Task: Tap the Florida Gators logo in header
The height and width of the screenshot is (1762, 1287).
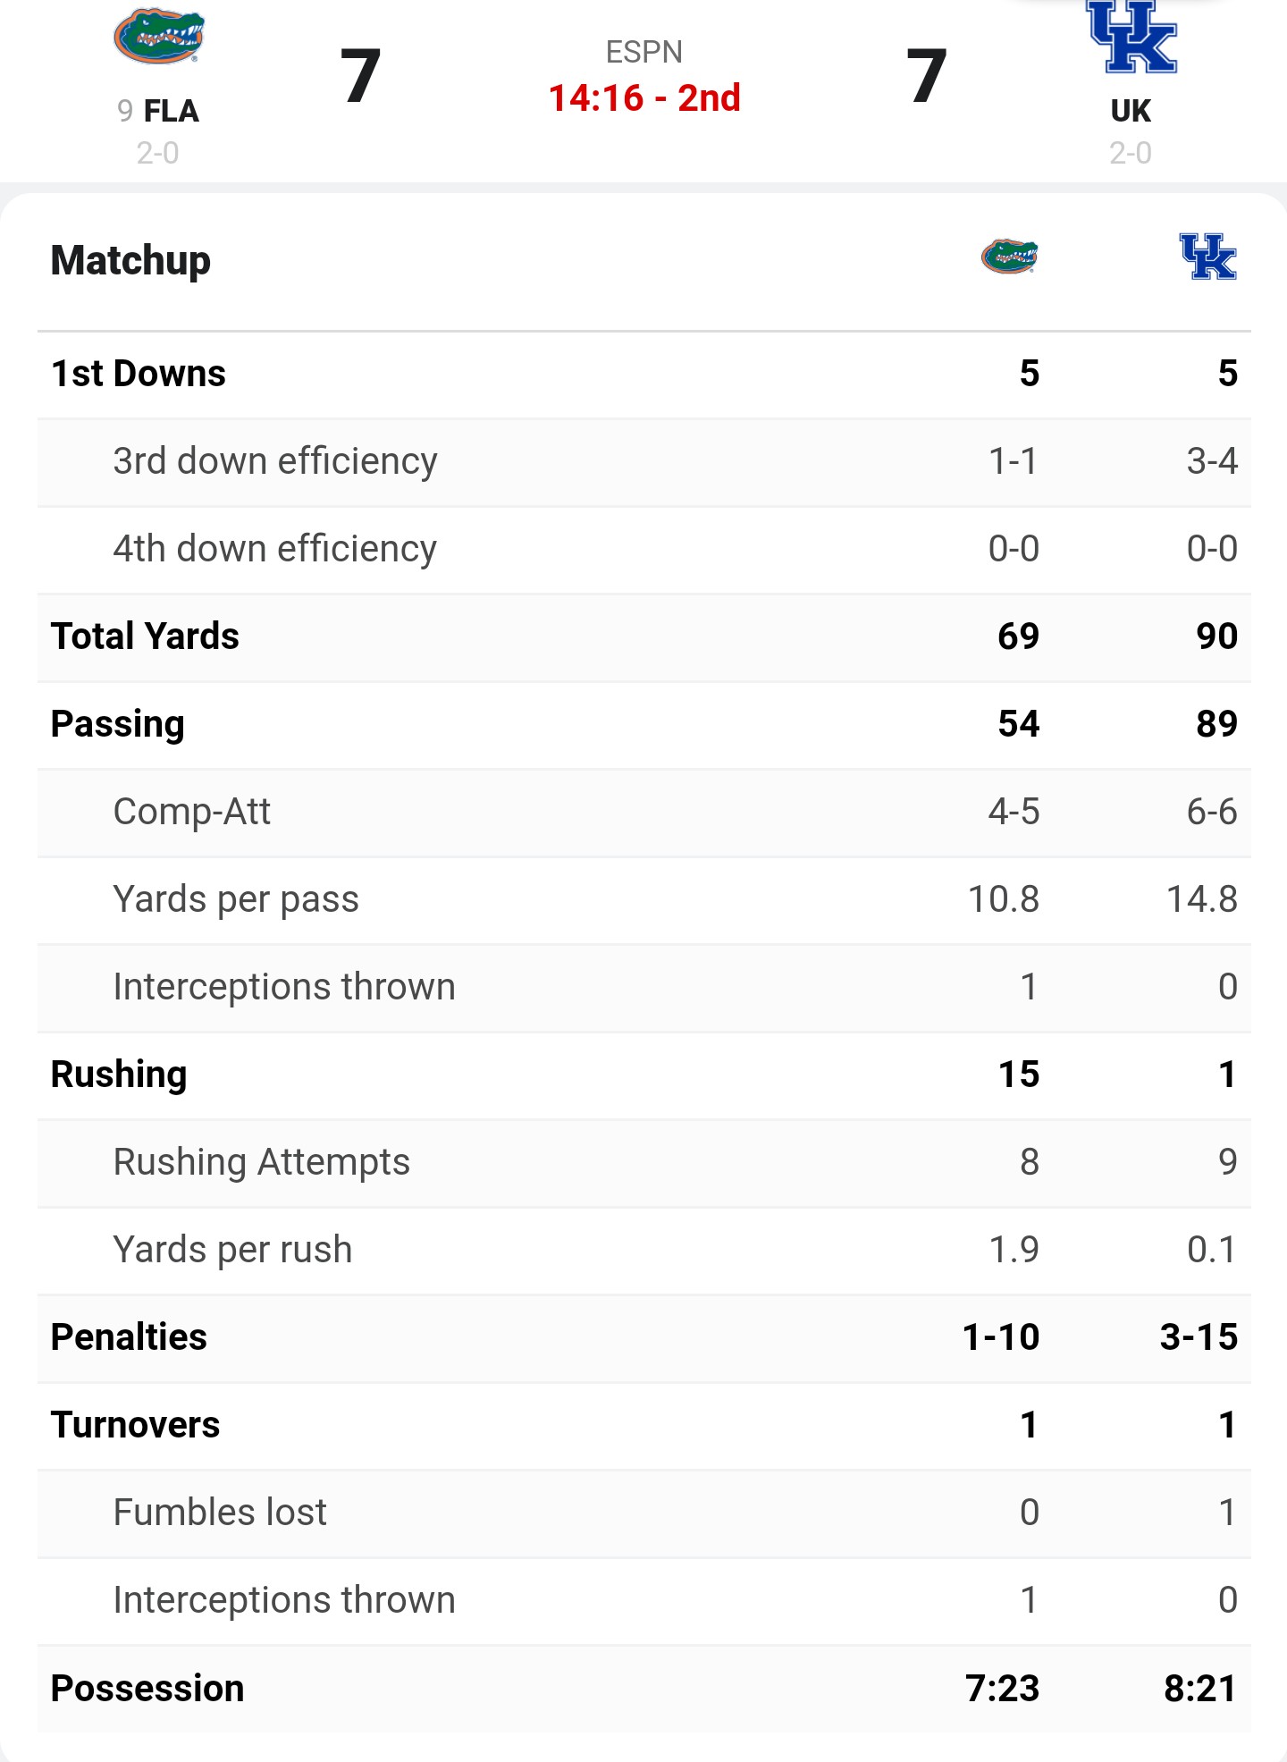Action: (x=159, y=36)
